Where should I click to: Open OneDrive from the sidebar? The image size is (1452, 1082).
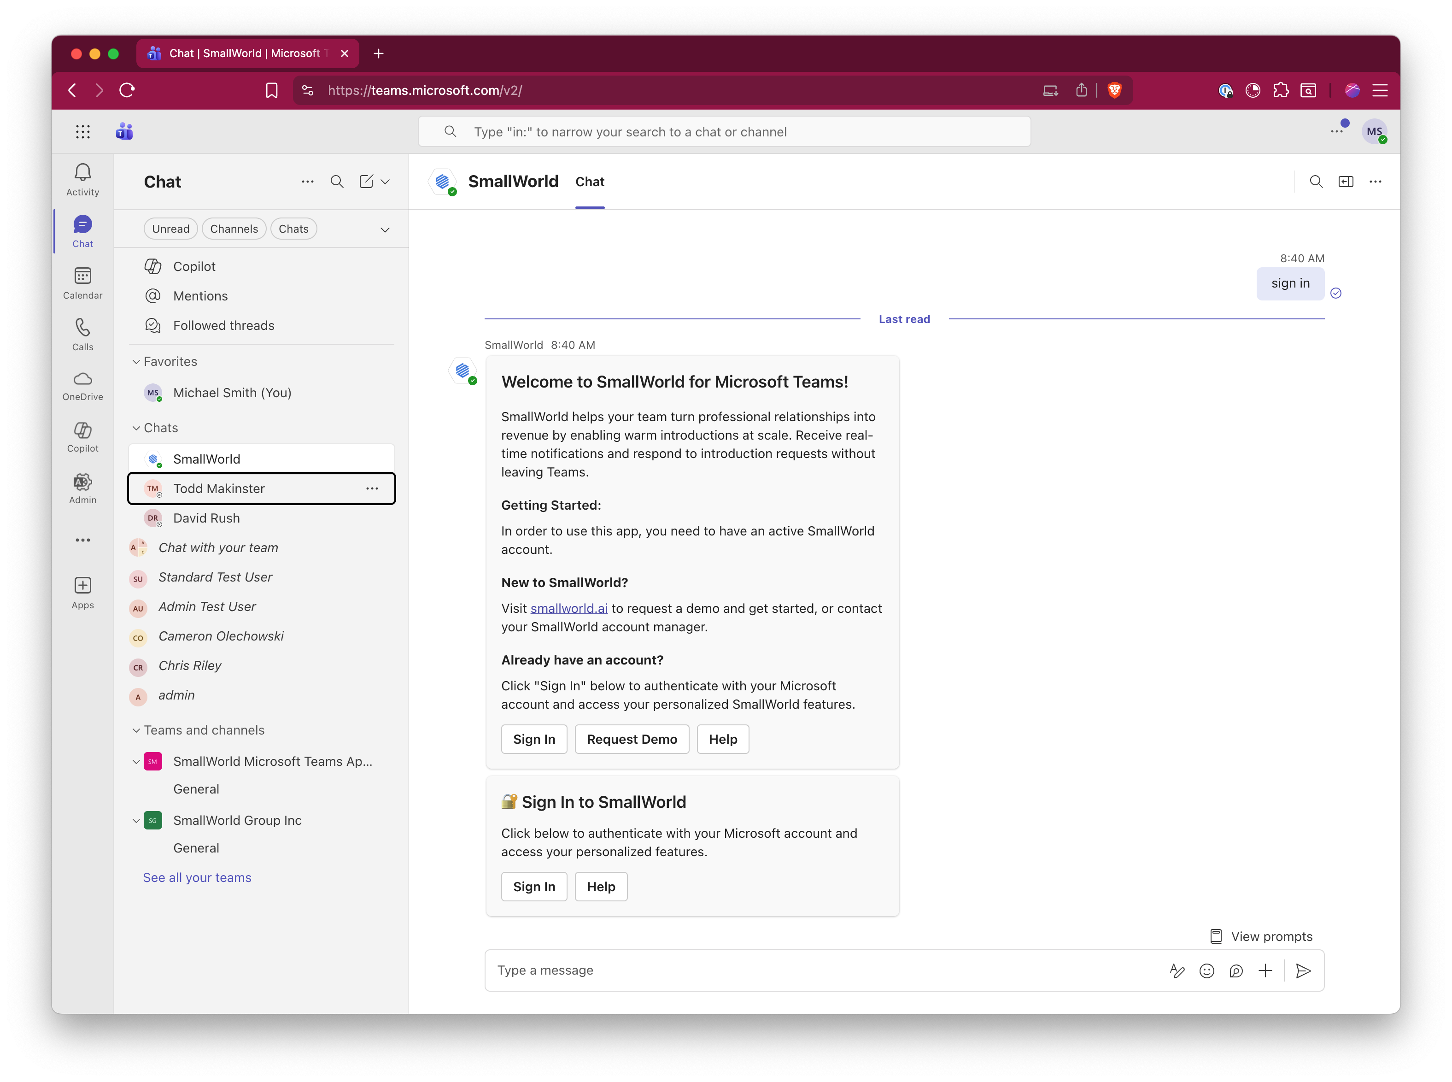coord(82,385)
